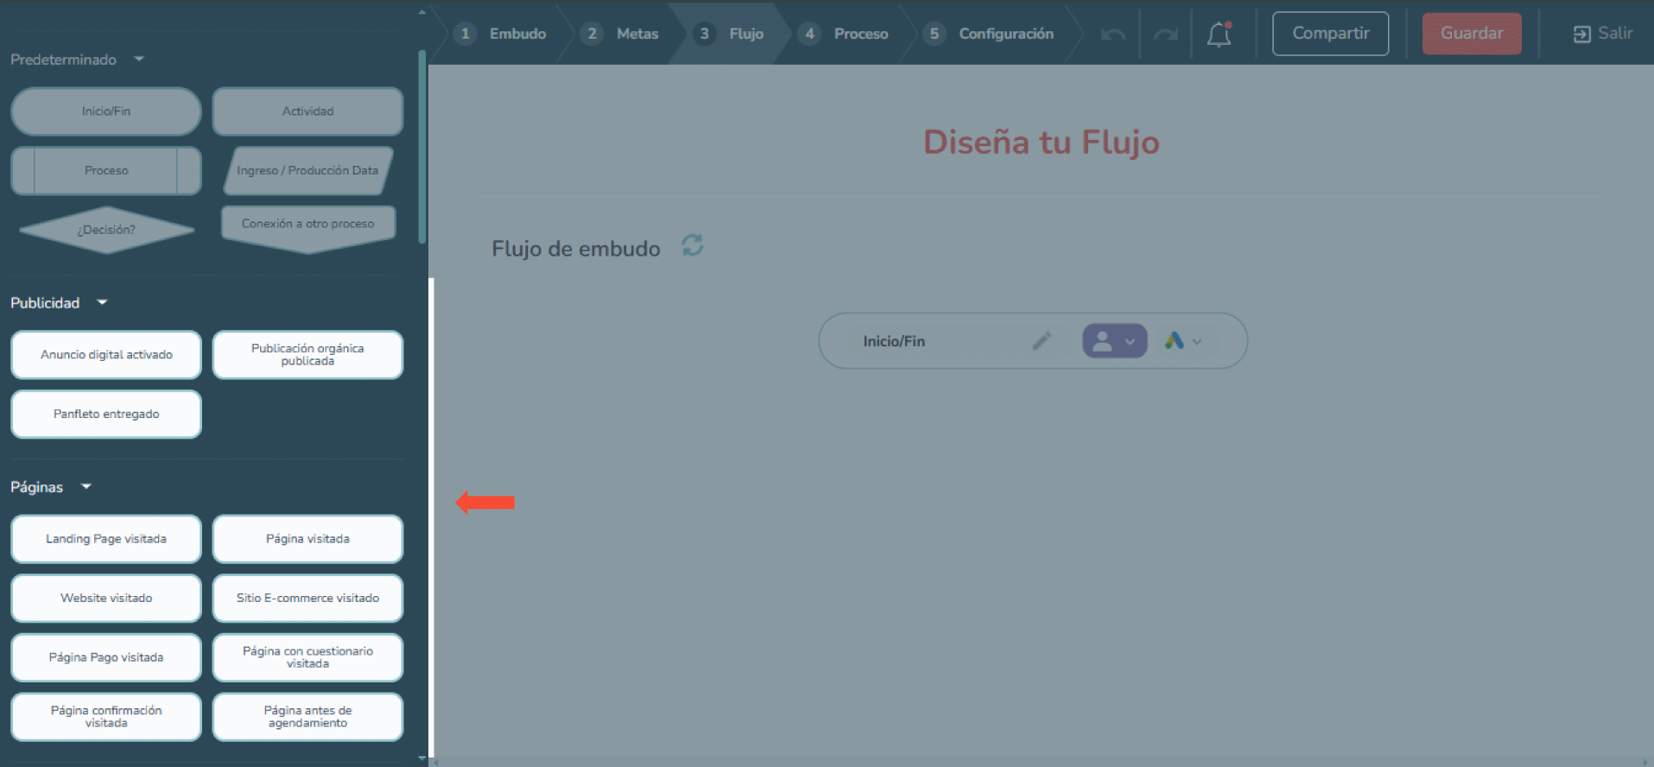This screenshot has height=767, width=1654.
Task: Select the Ingreso / Producción Data shape
Action: [307, 171]
